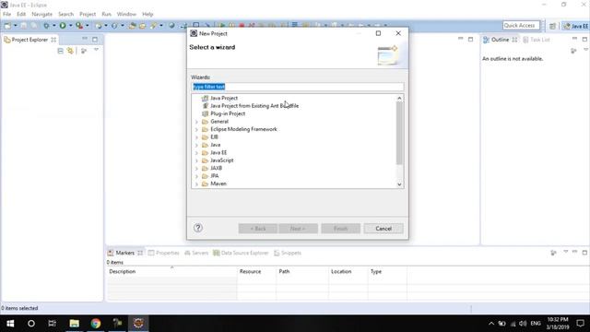
Task: Select the JPA folder row
Action: coord(210,176)
